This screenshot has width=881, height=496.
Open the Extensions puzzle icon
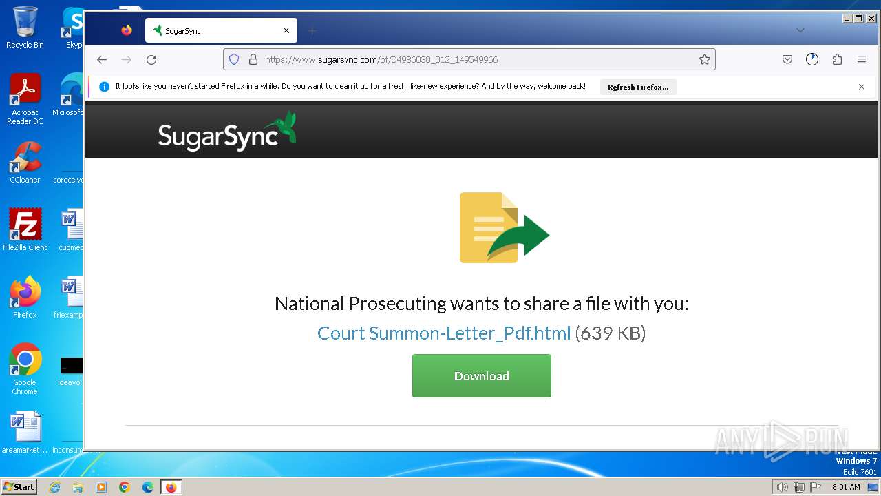837,59
